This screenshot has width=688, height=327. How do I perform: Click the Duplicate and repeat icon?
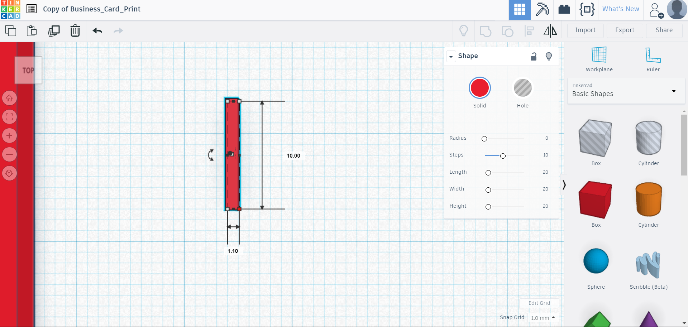(54, 31)
